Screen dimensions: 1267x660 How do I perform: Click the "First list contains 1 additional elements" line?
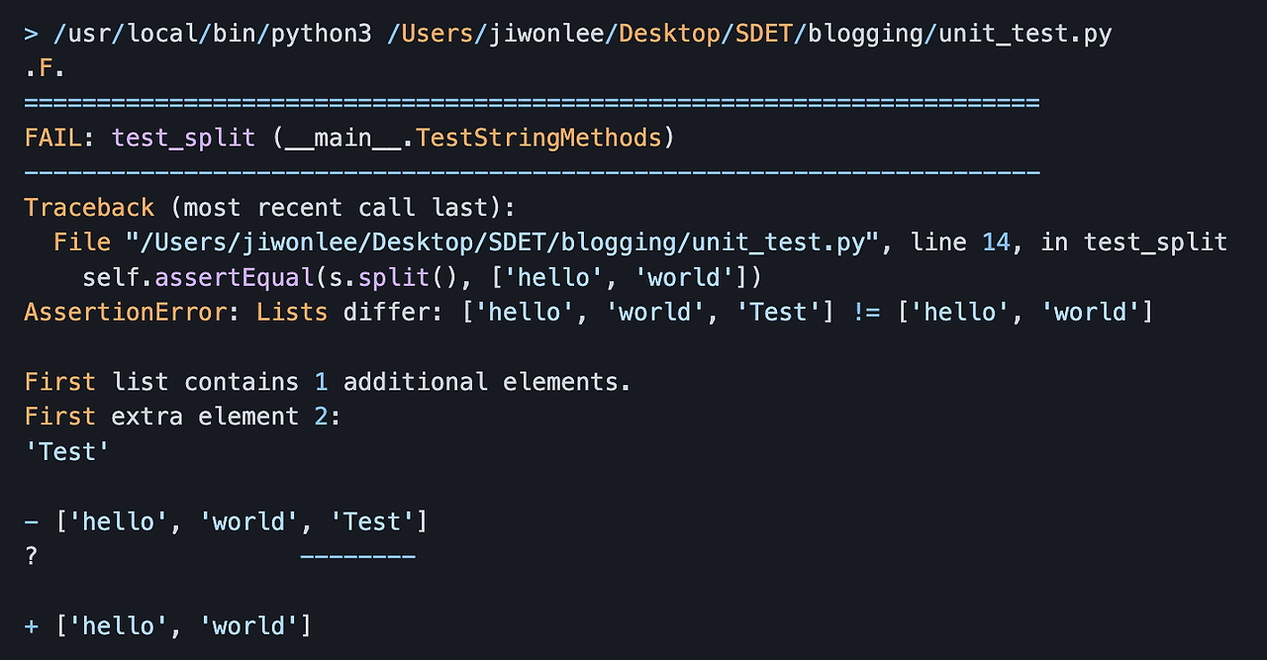point(327,382)
